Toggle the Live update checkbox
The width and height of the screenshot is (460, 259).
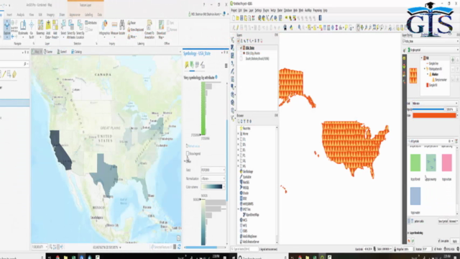click(439, 241)
